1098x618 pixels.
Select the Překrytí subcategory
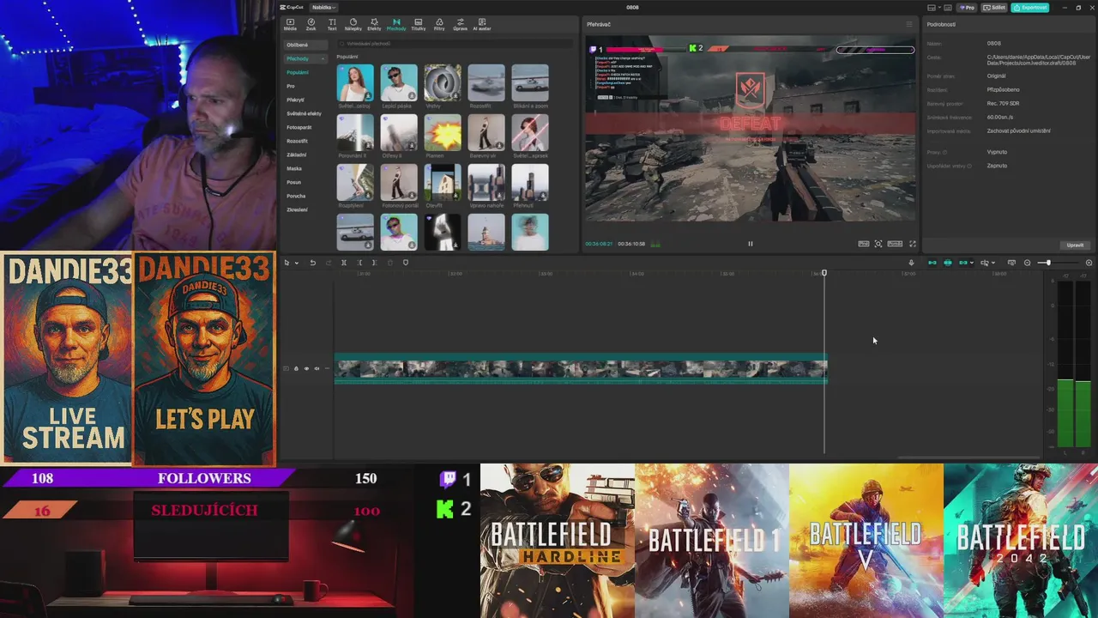296,100
